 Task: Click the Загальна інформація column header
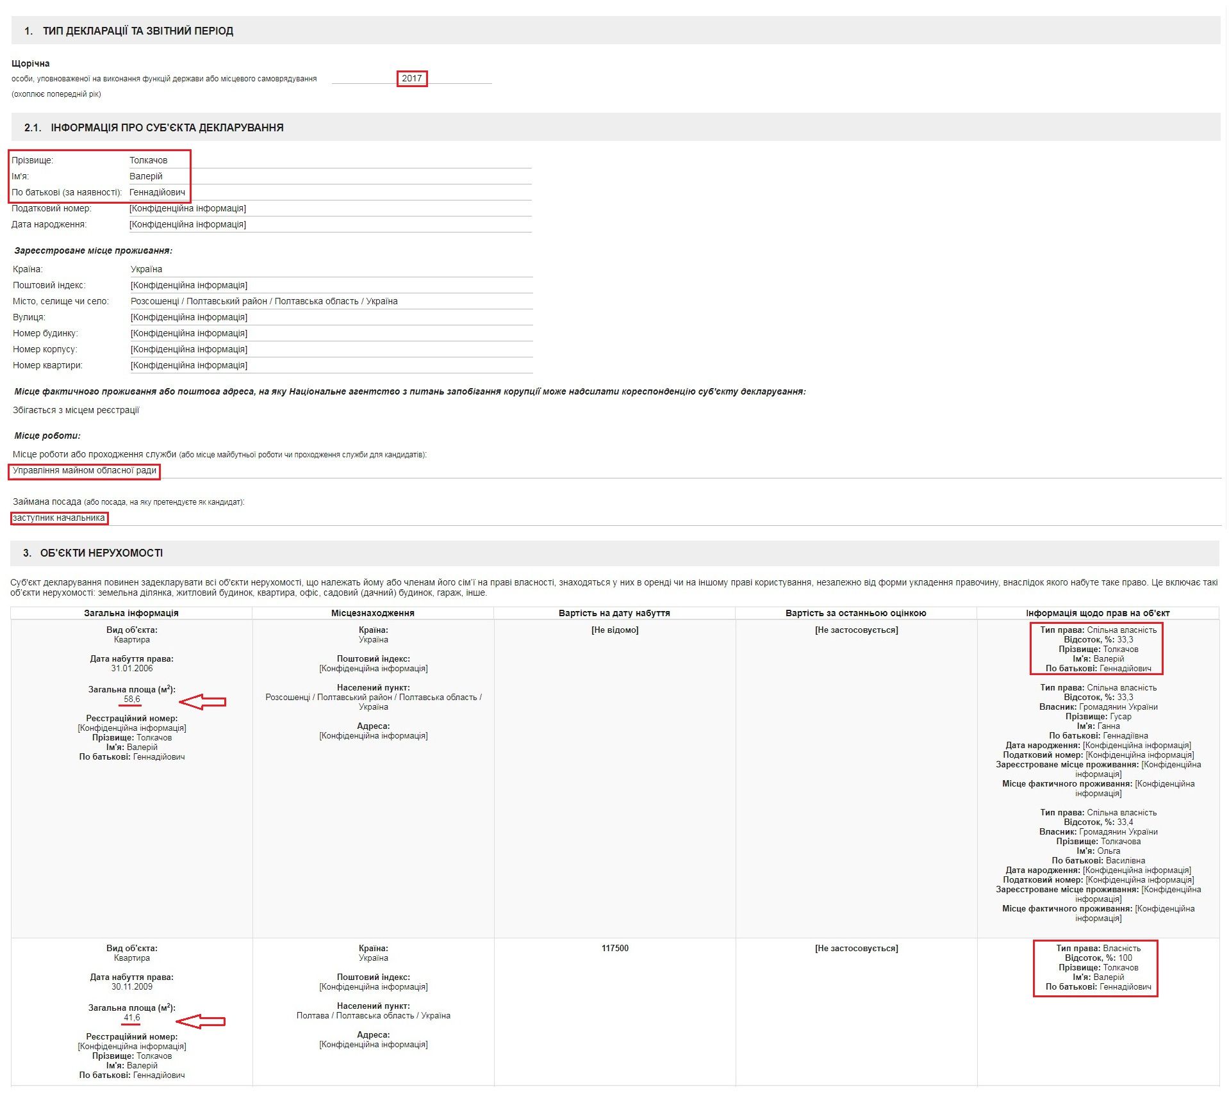(131, 613)
